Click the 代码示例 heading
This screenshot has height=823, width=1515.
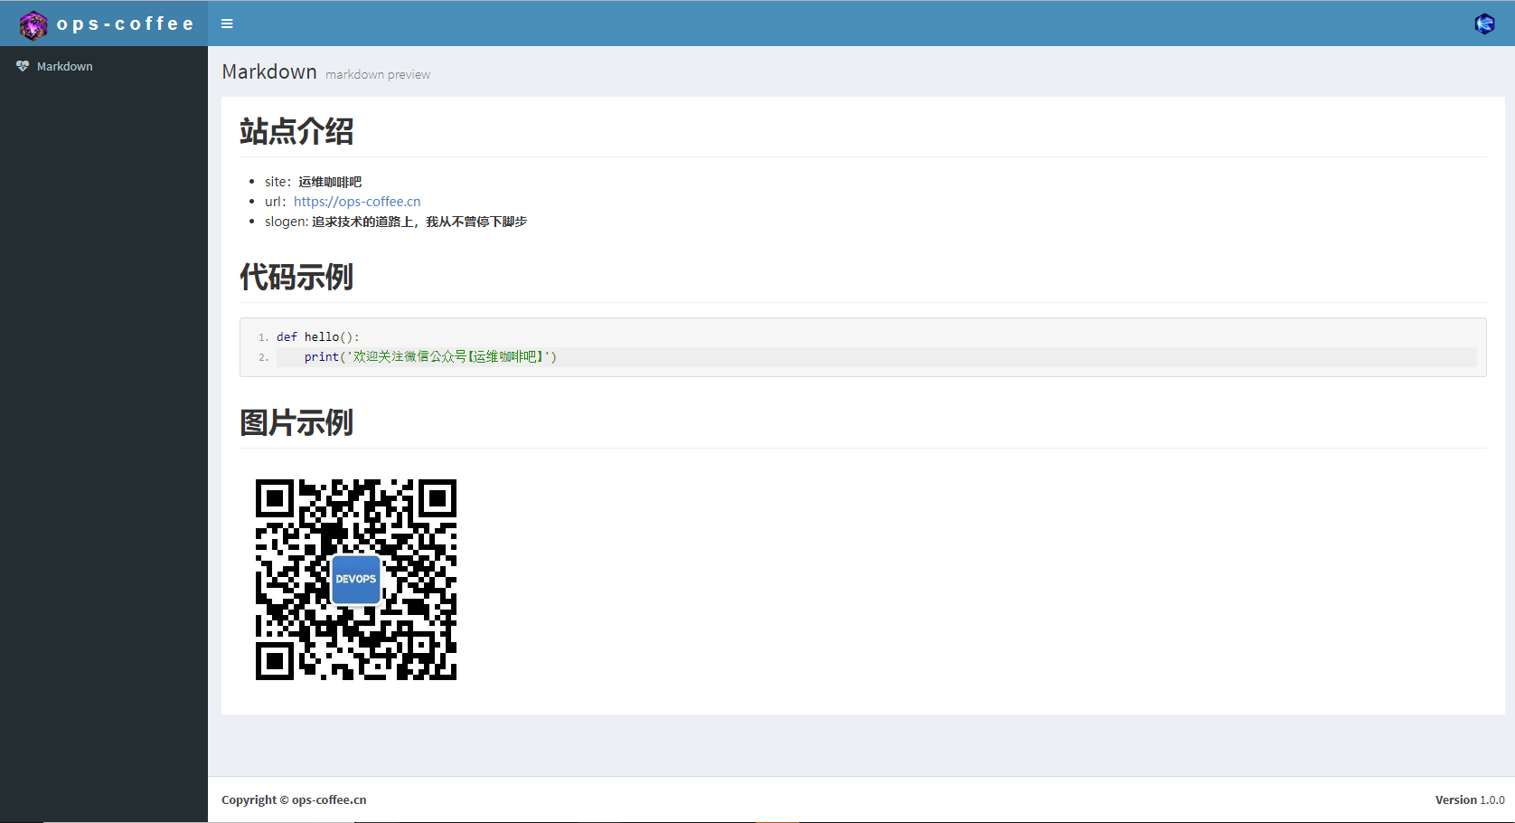pos(296,277)
